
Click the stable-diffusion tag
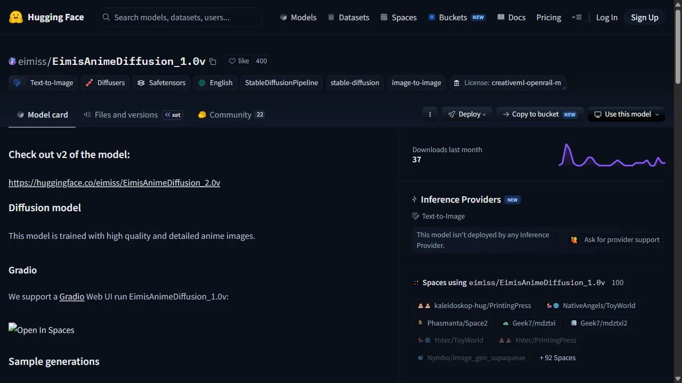pyautogui.click(x=355, y=83)
